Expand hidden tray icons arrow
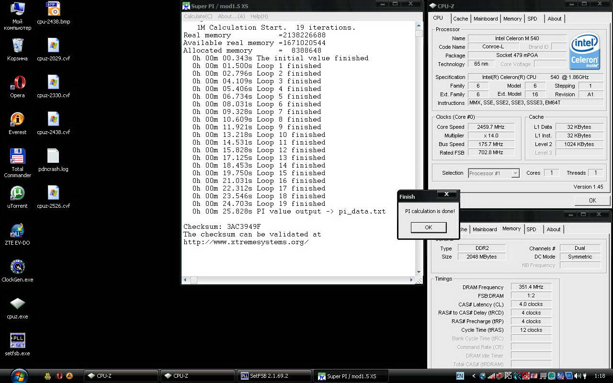Screen dimensions: 613x383 pyautogui.click(x=474, y=376)
